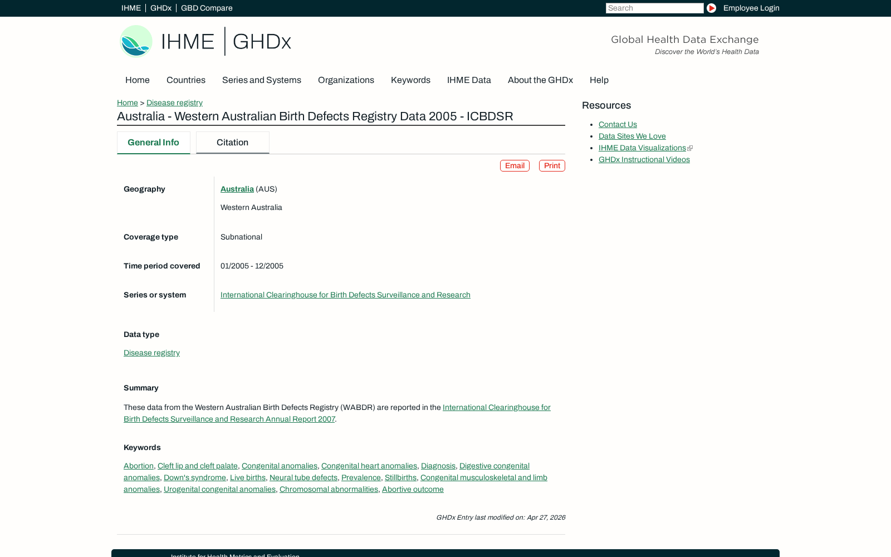Go to Home in main navigation
The image size is (891, 557).
pyautogui.click(x=138, y=80)
